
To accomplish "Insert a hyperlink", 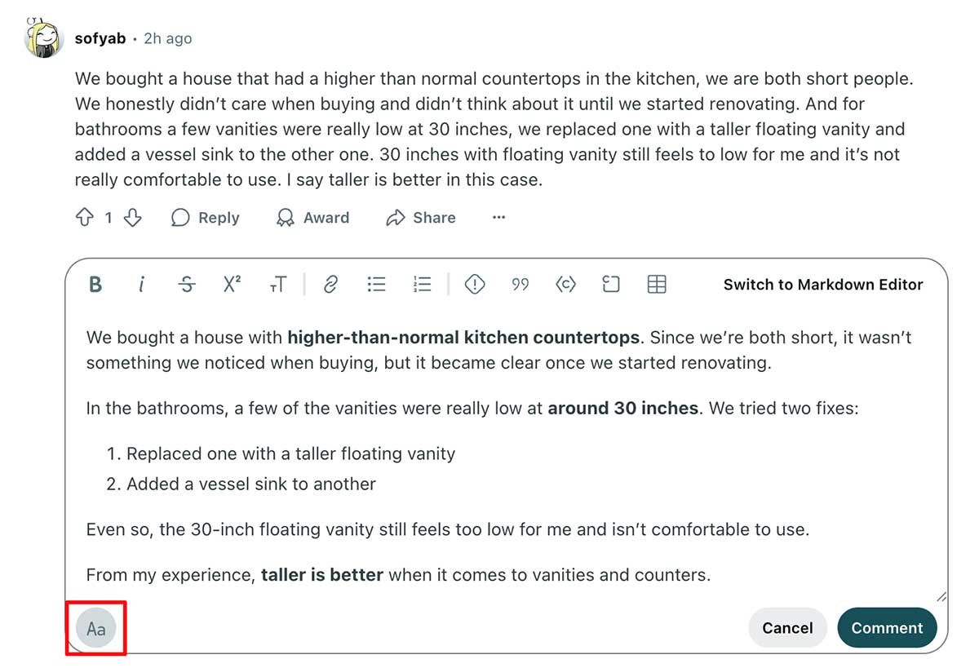I will pyautogui.click(x=330, y=285).
